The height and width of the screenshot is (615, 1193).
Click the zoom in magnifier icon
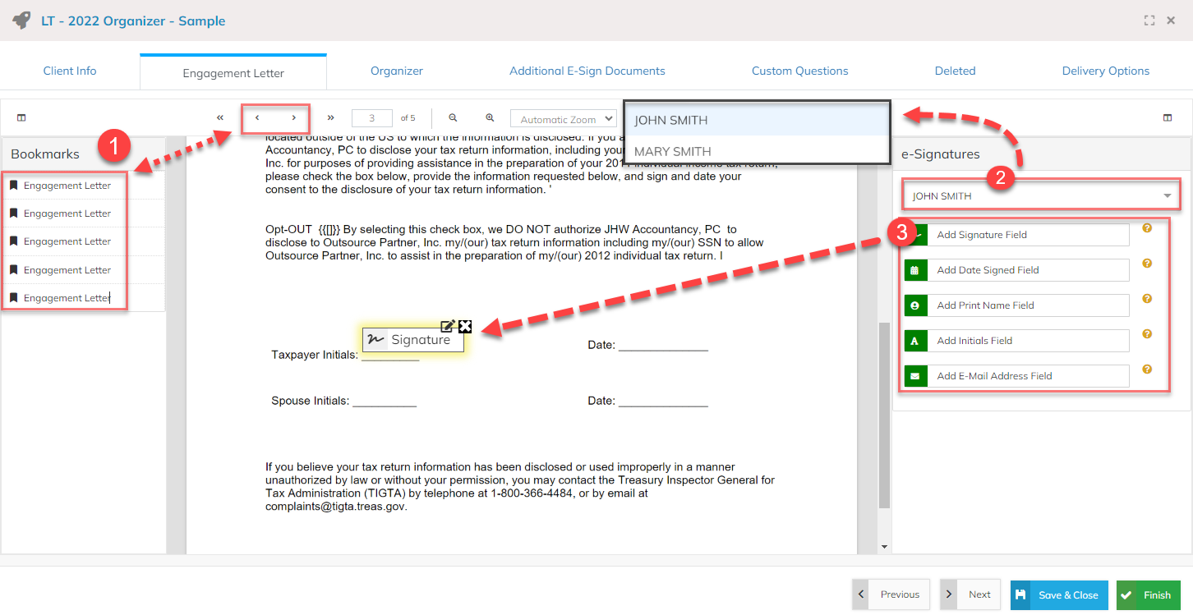click(x=490, y=118)
